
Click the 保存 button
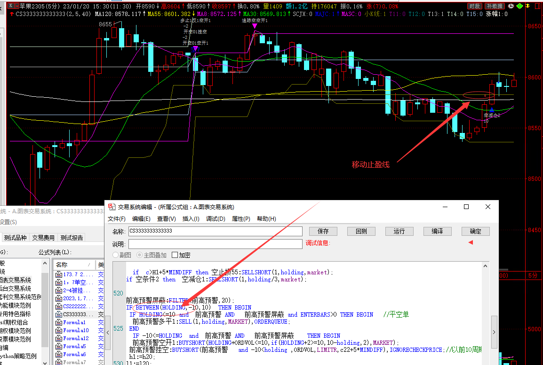[323, 231]
